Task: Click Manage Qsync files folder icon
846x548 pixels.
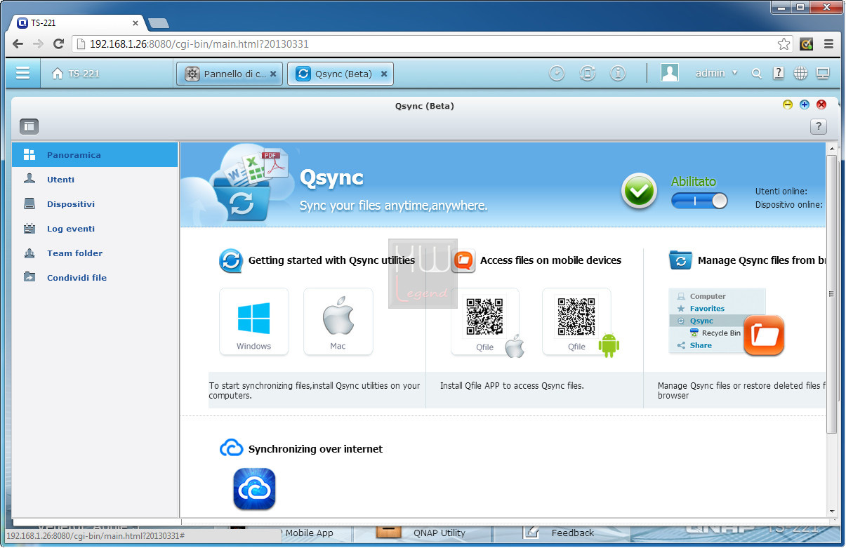Action: click(680, 260)
